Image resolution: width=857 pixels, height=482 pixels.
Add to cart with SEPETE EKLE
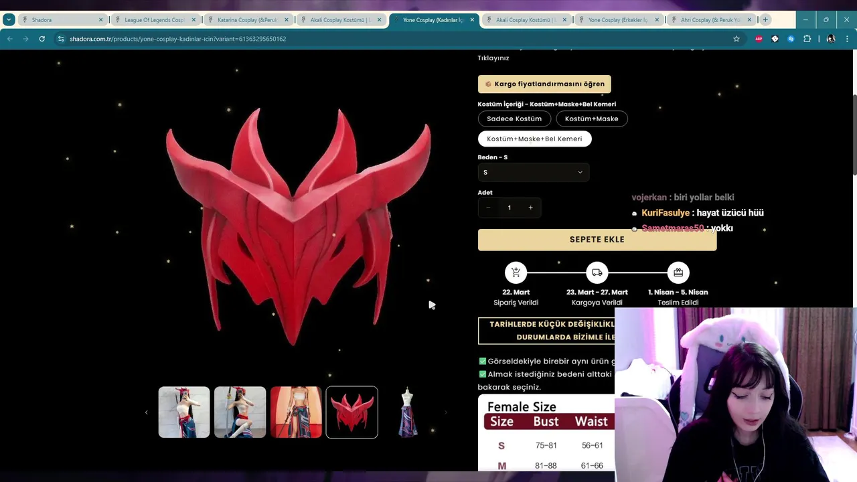point(597,240)
